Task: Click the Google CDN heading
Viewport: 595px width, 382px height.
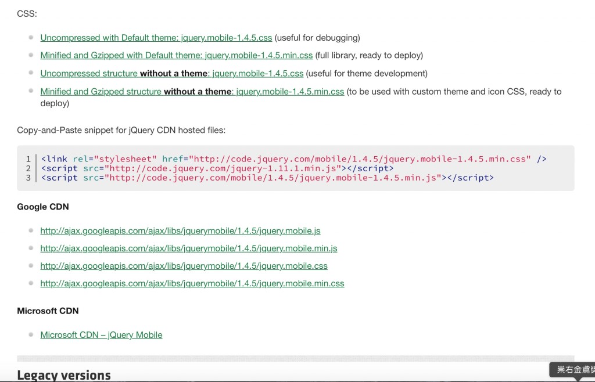Action: pos(43,207)
